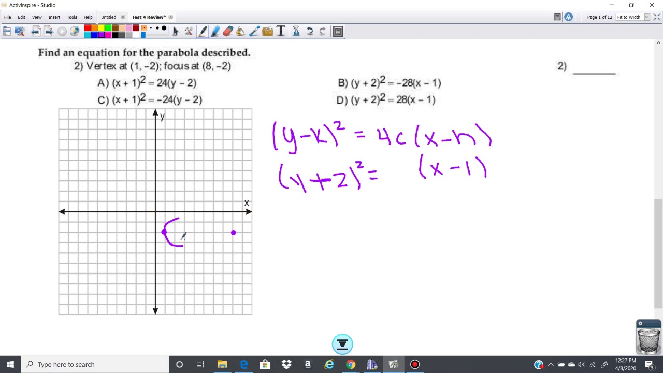Viewport: 663px width, 373px height.
Task: Select the Highlighter tool
Action: click(215, 32)
